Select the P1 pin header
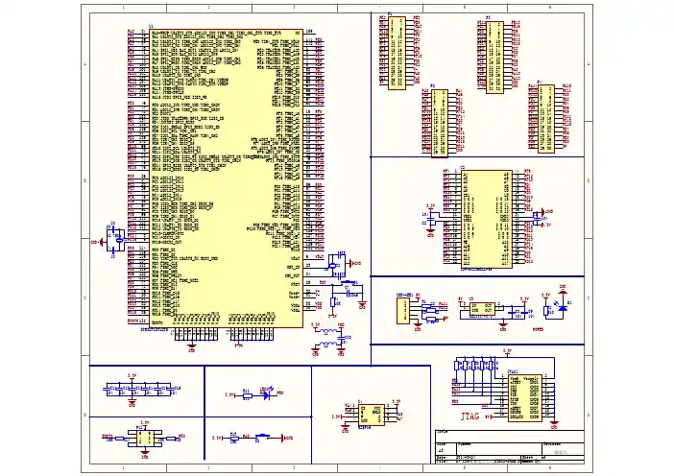Screen dimensions: 674x476 pyautogui.click(x=397, y=53)
